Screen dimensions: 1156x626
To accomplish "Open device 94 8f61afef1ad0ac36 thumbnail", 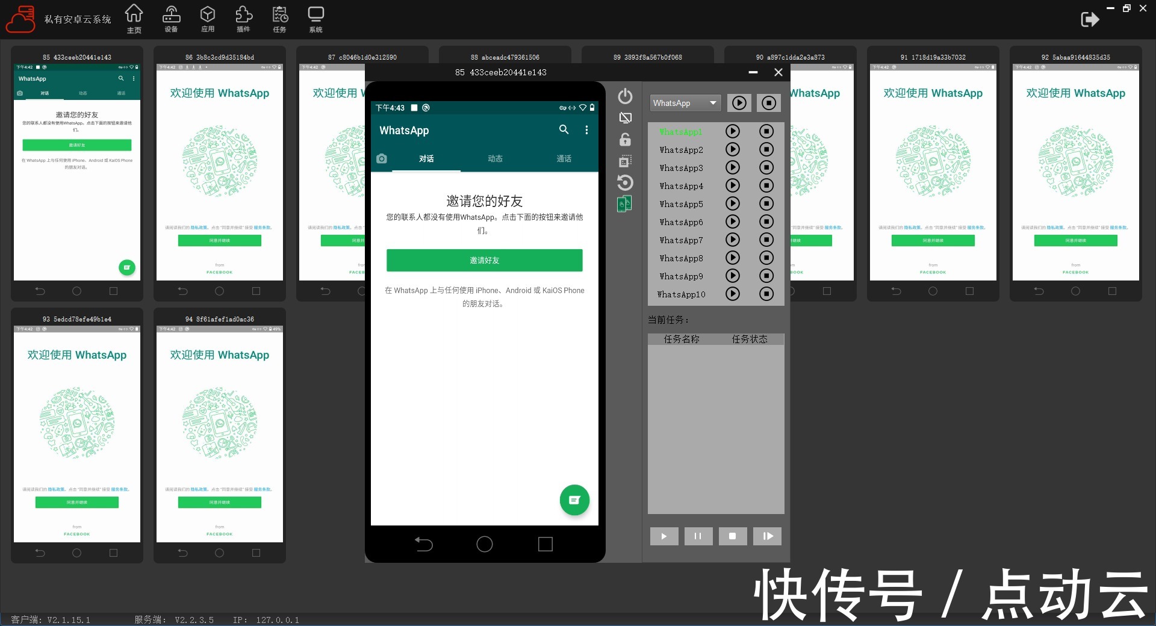I will (220, 434).
